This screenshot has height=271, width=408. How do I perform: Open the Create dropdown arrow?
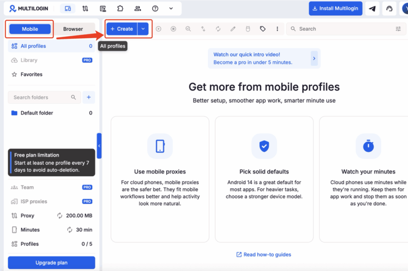(x=143, y=29)
